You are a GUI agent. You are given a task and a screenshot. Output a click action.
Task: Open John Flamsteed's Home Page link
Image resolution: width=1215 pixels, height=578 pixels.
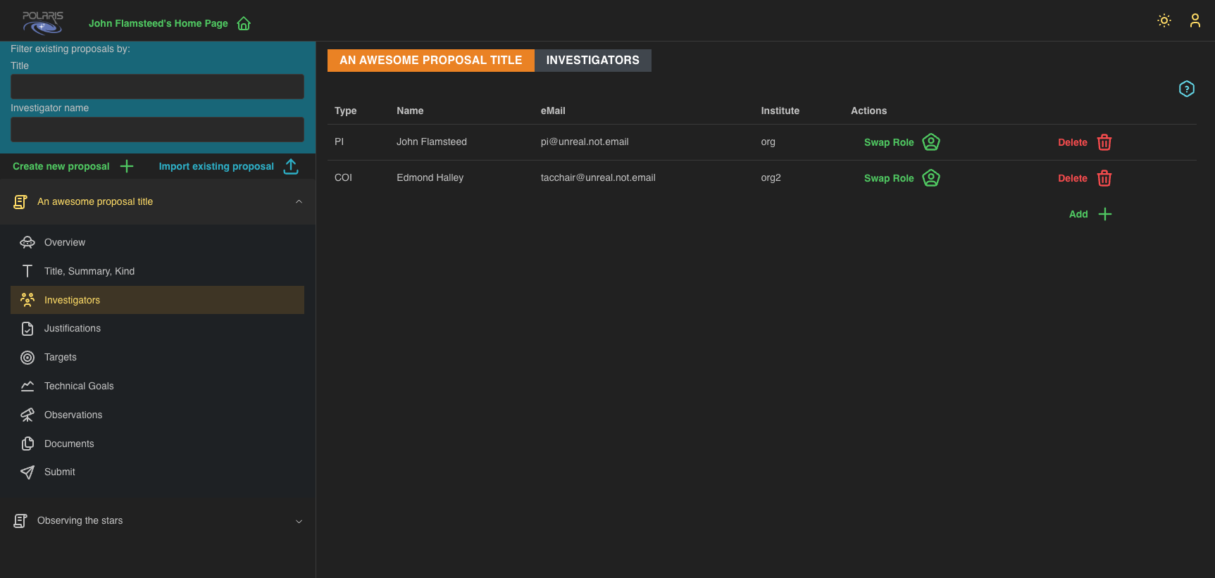point(158,23)
